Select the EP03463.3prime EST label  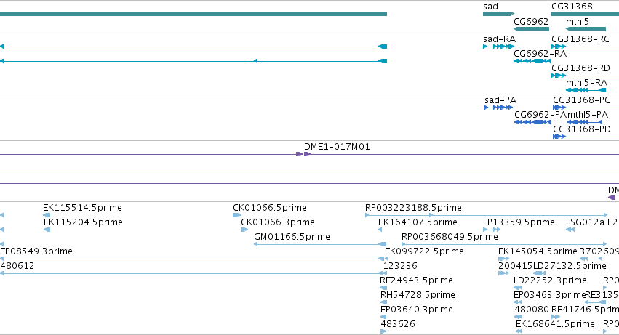tap(549, 295)
